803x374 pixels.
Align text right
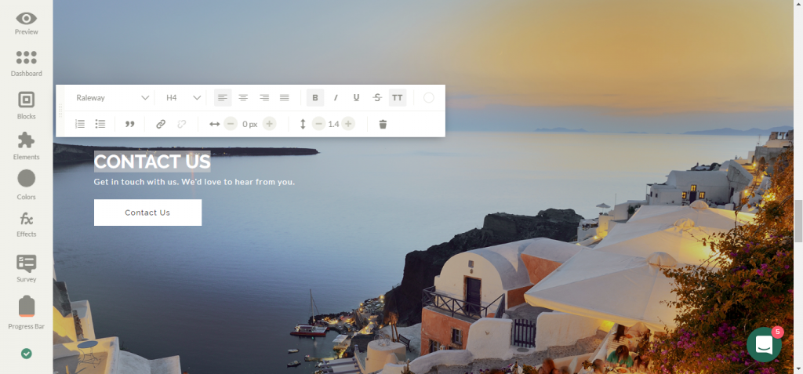pyautogui.click(x=264, y=98)
